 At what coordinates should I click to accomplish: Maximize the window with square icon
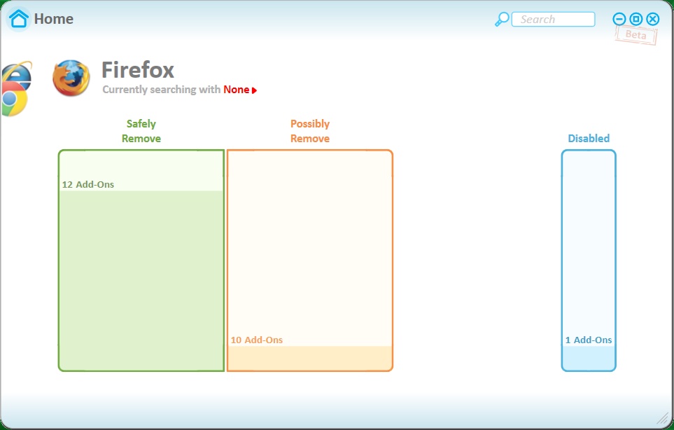click(x=636, y=19)
